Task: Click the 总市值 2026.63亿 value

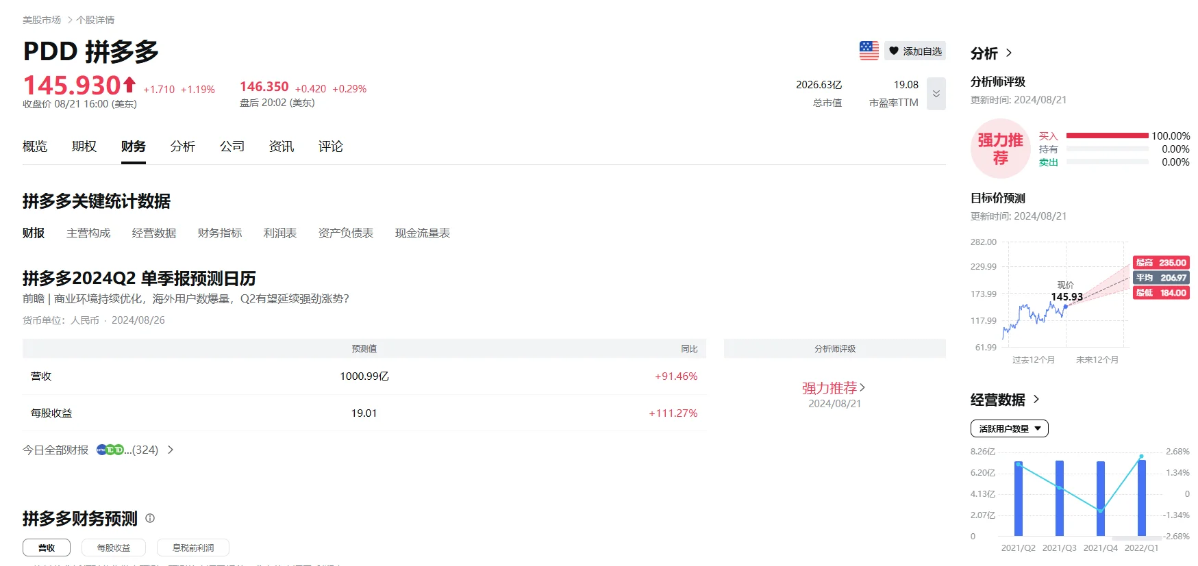Action: tap(819, 85)
